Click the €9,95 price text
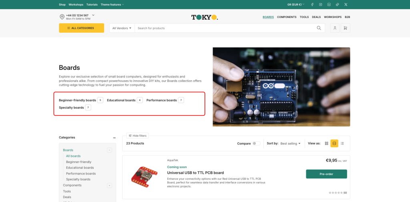410x202 pixels. [331, 160]
